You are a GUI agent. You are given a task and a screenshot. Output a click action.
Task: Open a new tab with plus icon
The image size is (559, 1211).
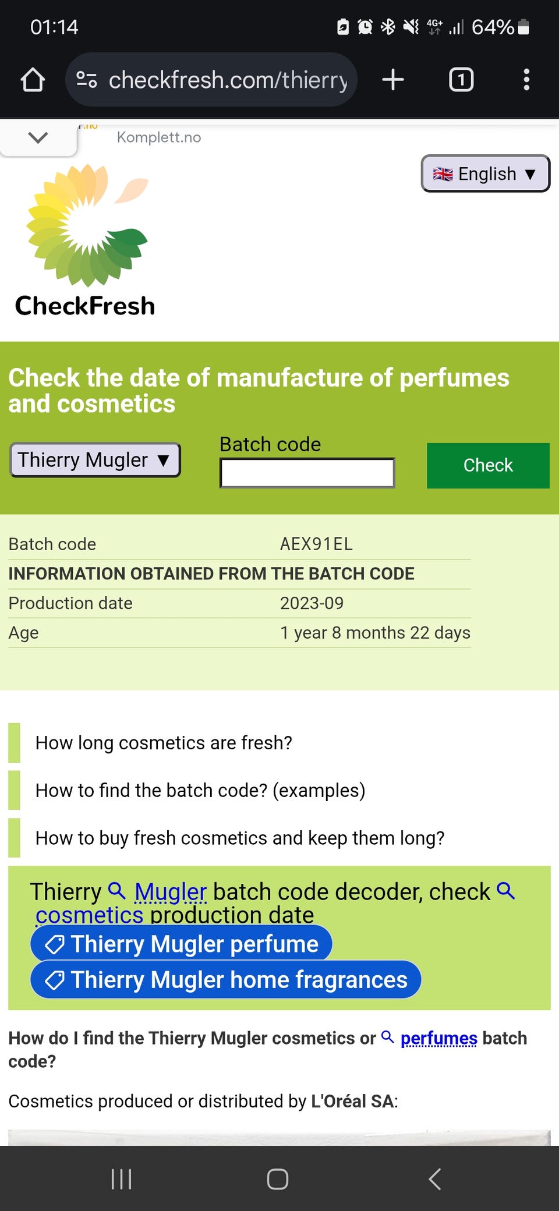(393, 80)
